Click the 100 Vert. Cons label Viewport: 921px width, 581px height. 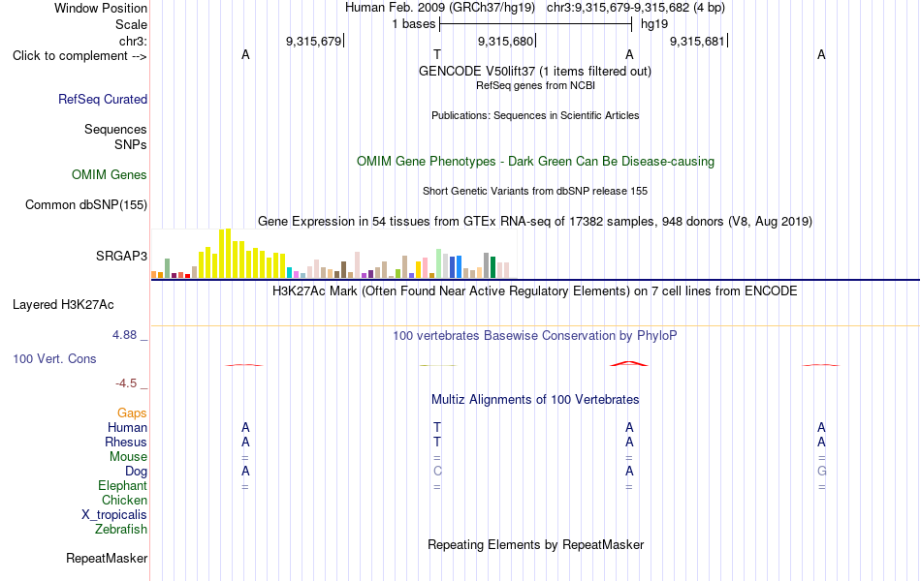pos(54,358)
